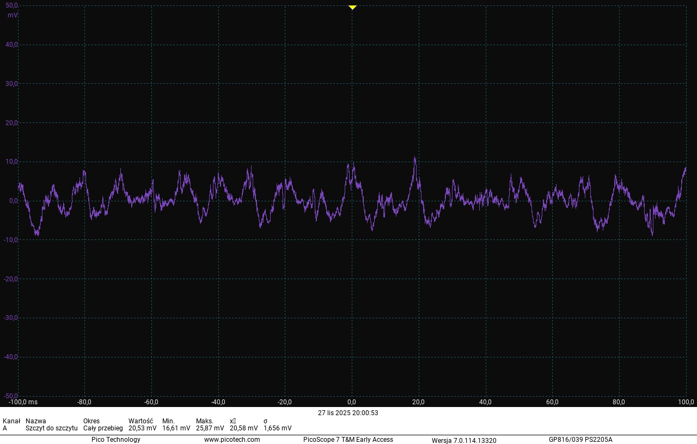Click the 'Min.' column header

click(x=168, y=421)
